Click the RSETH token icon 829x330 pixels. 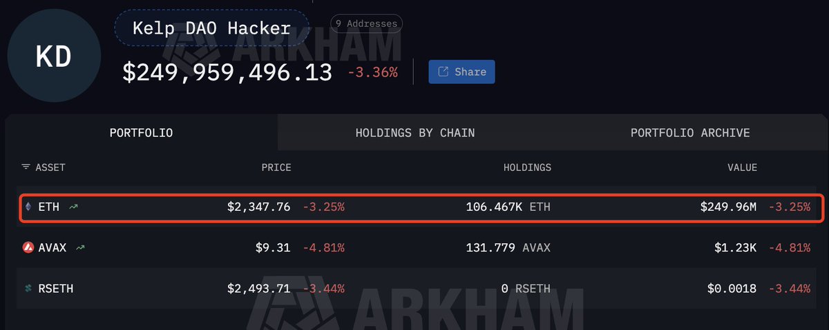pyautogui.click(x=28, y=289)
